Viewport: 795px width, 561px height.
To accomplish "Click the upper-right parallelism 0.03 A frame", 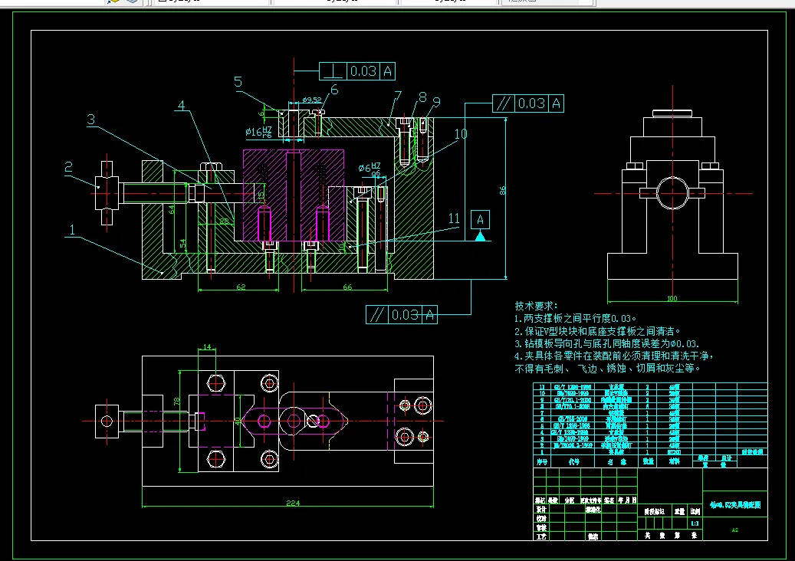I will tap(527, 103).
